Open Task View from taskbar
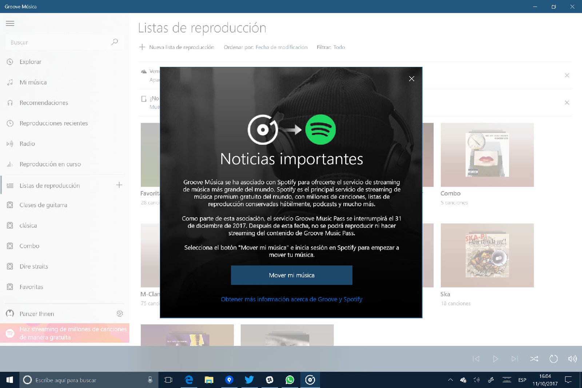 (x=168, y=380)
